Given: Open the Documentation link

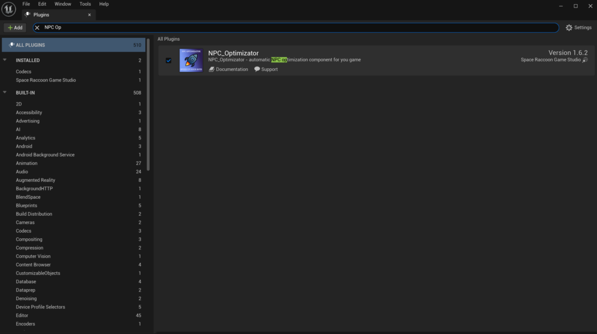Looking at the screenshot, I should click(229, 69).
